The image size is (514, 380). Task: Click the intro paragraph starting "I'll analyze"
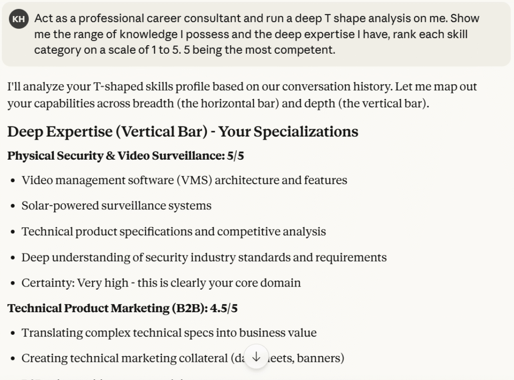coord(242,95)
